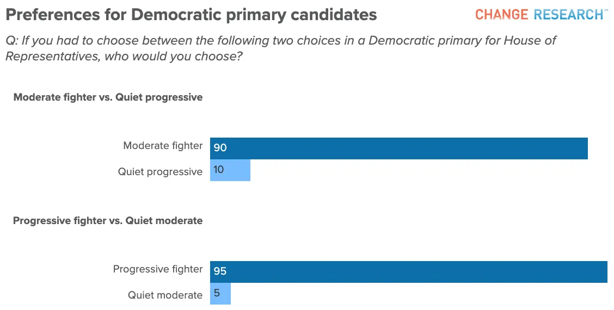614x310 pixels.
Task: Select the light blue Quiet progressive bar
Action: [x=240, y=170]
